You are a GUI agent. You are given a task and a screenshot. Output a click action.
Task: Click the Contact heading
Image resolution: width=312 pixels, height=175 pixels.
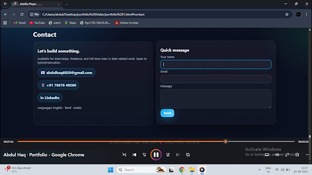coord(45,34)
